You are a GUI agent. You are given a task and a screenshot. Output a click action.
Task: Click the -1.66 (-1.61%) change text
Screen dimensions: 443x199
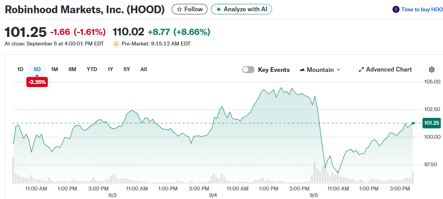(x=78, y=32)
